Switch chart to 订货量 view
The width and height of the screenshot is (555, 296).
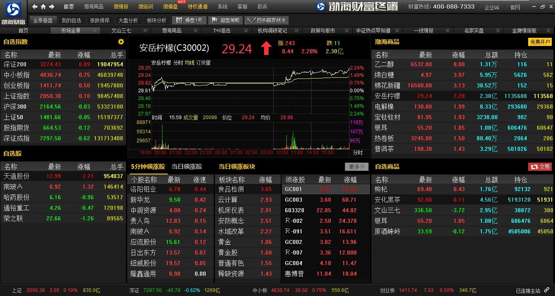point(204,63)
